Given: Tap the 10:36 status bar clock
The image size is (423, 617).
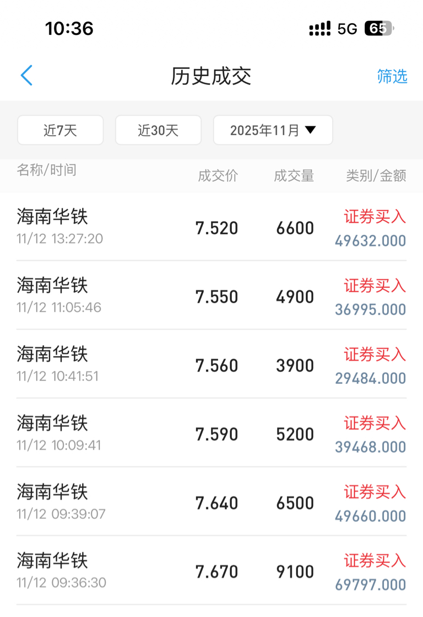Looking at the screenshot, I should 69,28.
